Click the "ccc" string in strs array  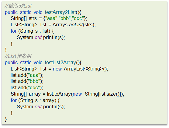78,18
